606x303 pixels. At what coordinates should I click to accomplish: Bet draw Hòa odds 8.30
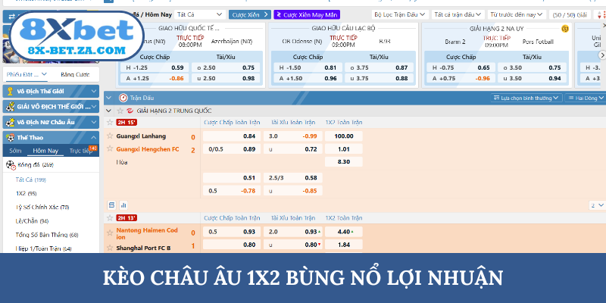pos(344,161)
